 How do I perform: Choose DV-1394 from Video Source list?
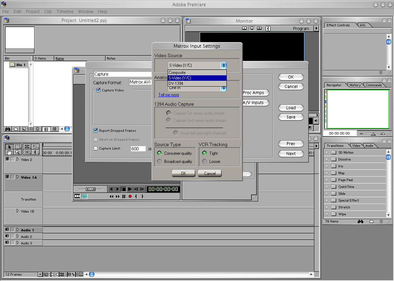pyautogui.click(x=197, y=84)
